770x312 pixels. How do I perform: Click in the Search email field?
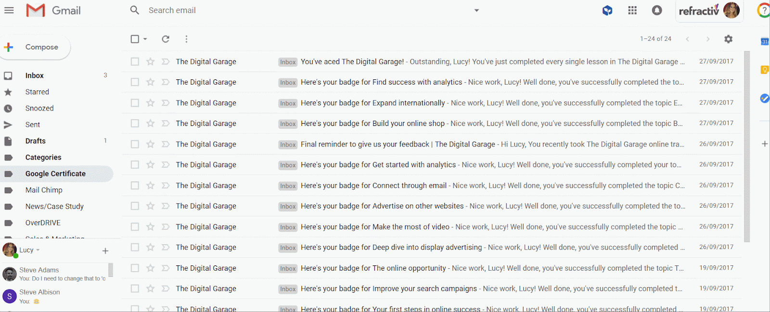pyautogui.click(x=308, y=10)
